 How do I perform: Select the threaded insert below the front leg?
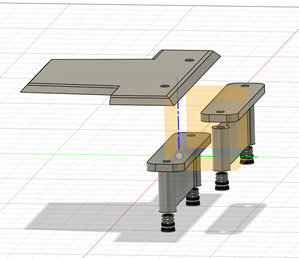point(168,223)
